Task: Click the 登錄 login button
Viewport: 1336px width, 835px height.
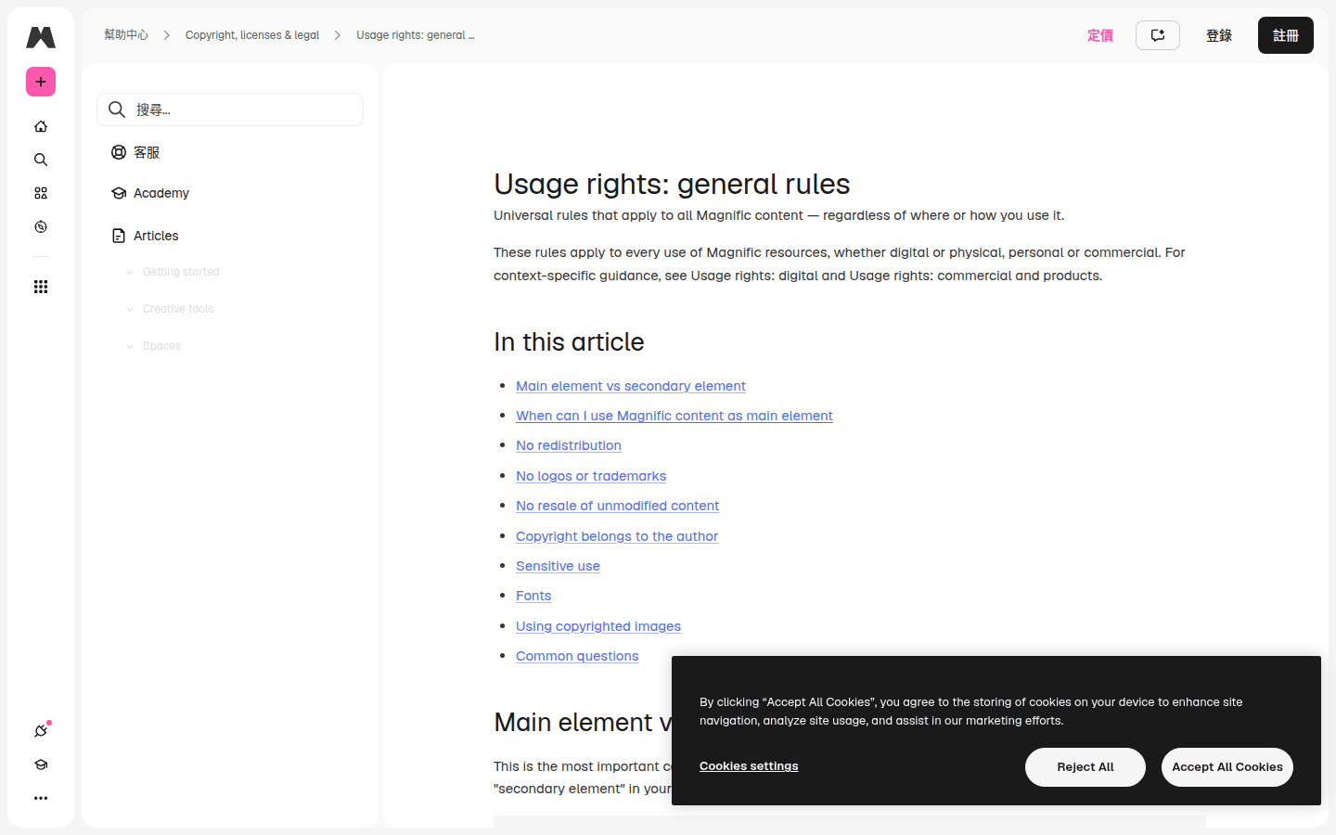Action: (x=1219, y=35)
